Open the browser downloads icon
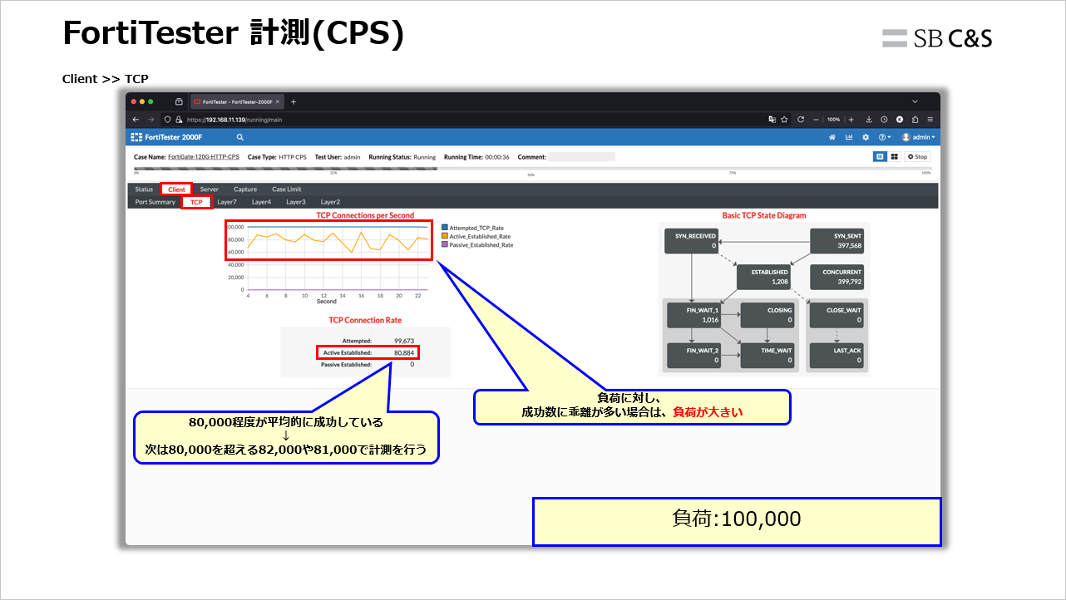 point(868,120)
